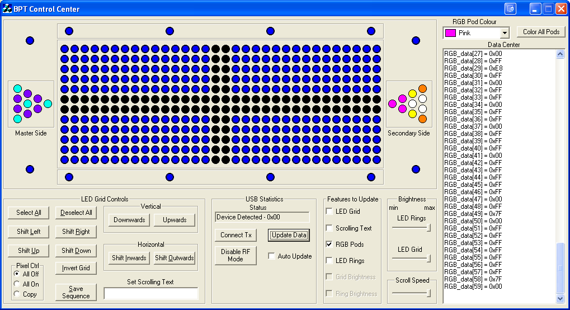Select the bottom orange pod on Secondary Side
The image size is (570, 310).
pyautogui.click(x=422, y=119)
